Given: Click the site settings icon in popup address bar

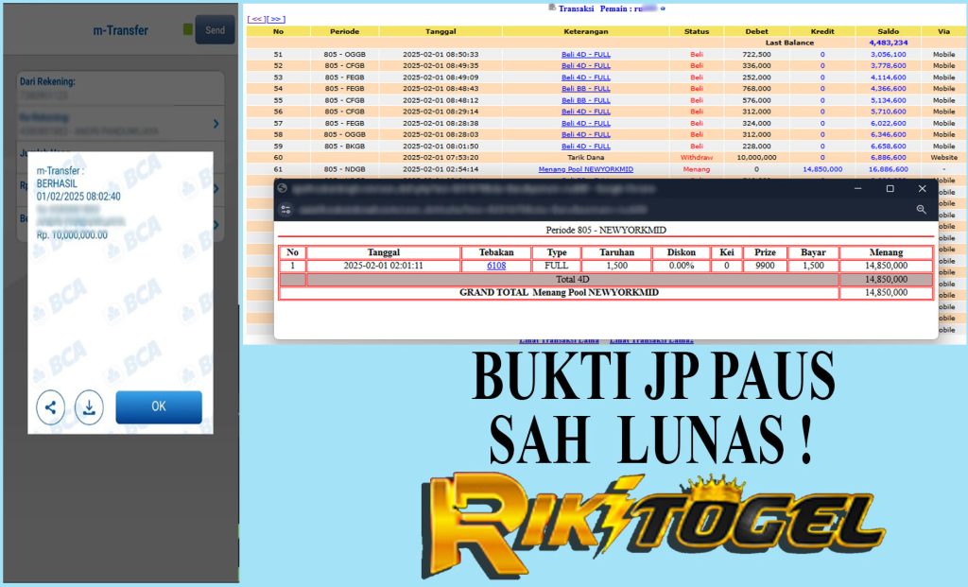Looking at the screenshot, I should pyautogui.click(x=285, y=210).
